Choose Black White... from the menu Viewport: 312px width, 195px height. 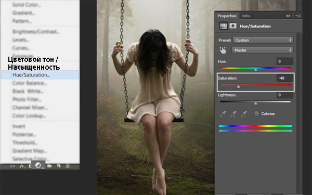pyautogui.click(x=28, y=91)
